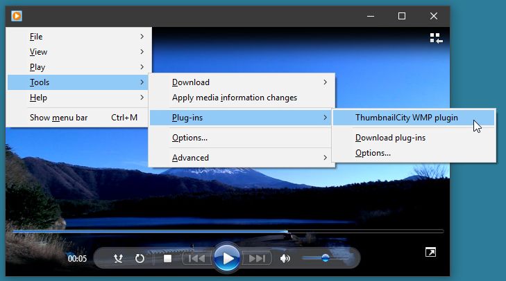Select ThumbnailCity WMP plugin

[x=414, y=118]
